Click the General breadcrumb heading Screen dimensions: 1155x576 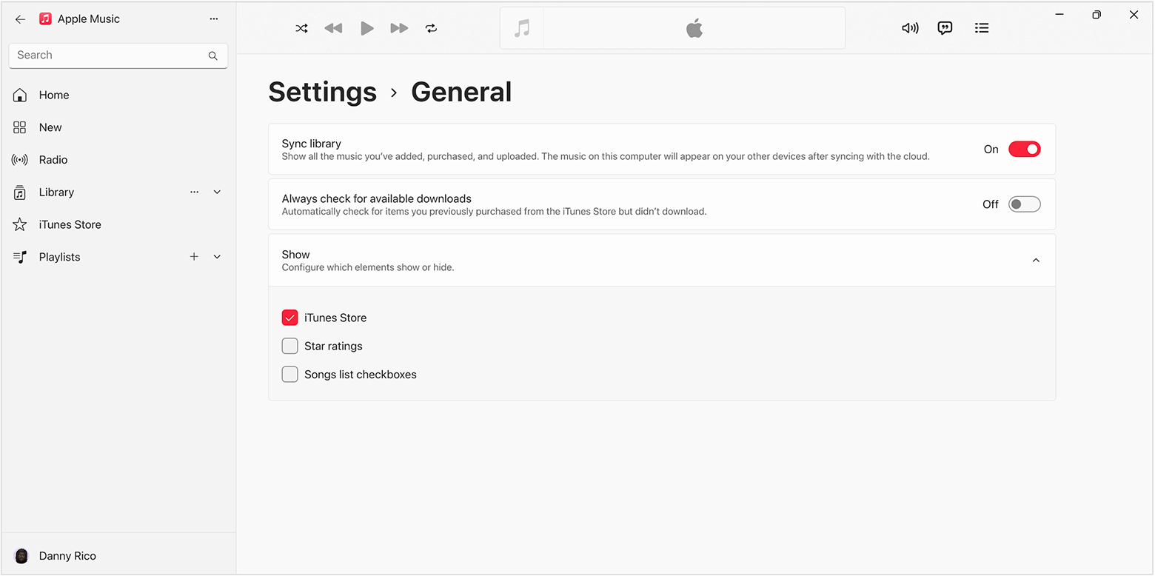pos(461,92)
